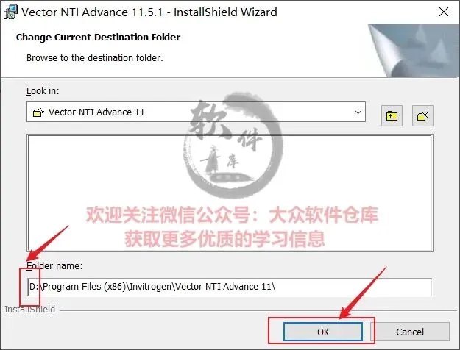Click the Browse to the destination folder text
The image size is (460, 350).
95,58
